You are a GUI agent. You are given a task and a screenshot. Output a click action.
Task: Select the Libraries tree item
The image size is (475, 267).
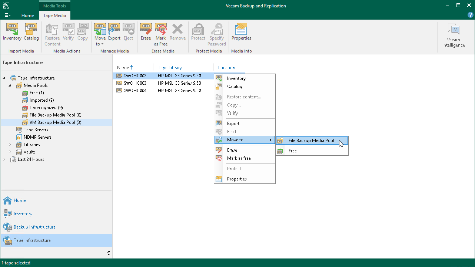tap(28, 145)
